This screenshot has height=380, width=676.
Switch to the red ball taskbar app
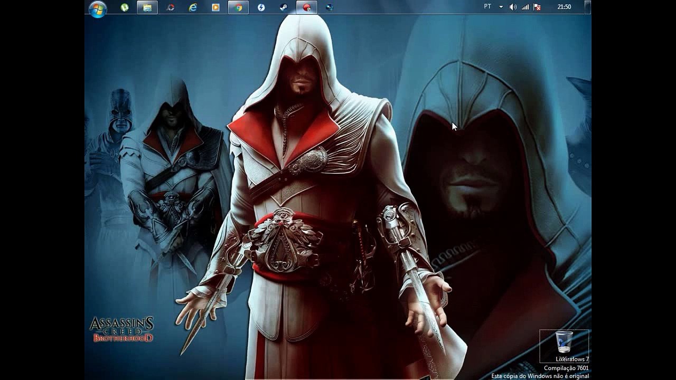pyautogui.click(x=306, y=7)
